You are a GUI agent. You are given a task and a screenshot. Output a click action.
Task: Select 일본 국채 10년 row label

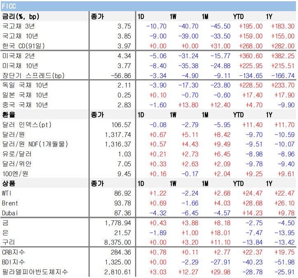click(25, 95)
